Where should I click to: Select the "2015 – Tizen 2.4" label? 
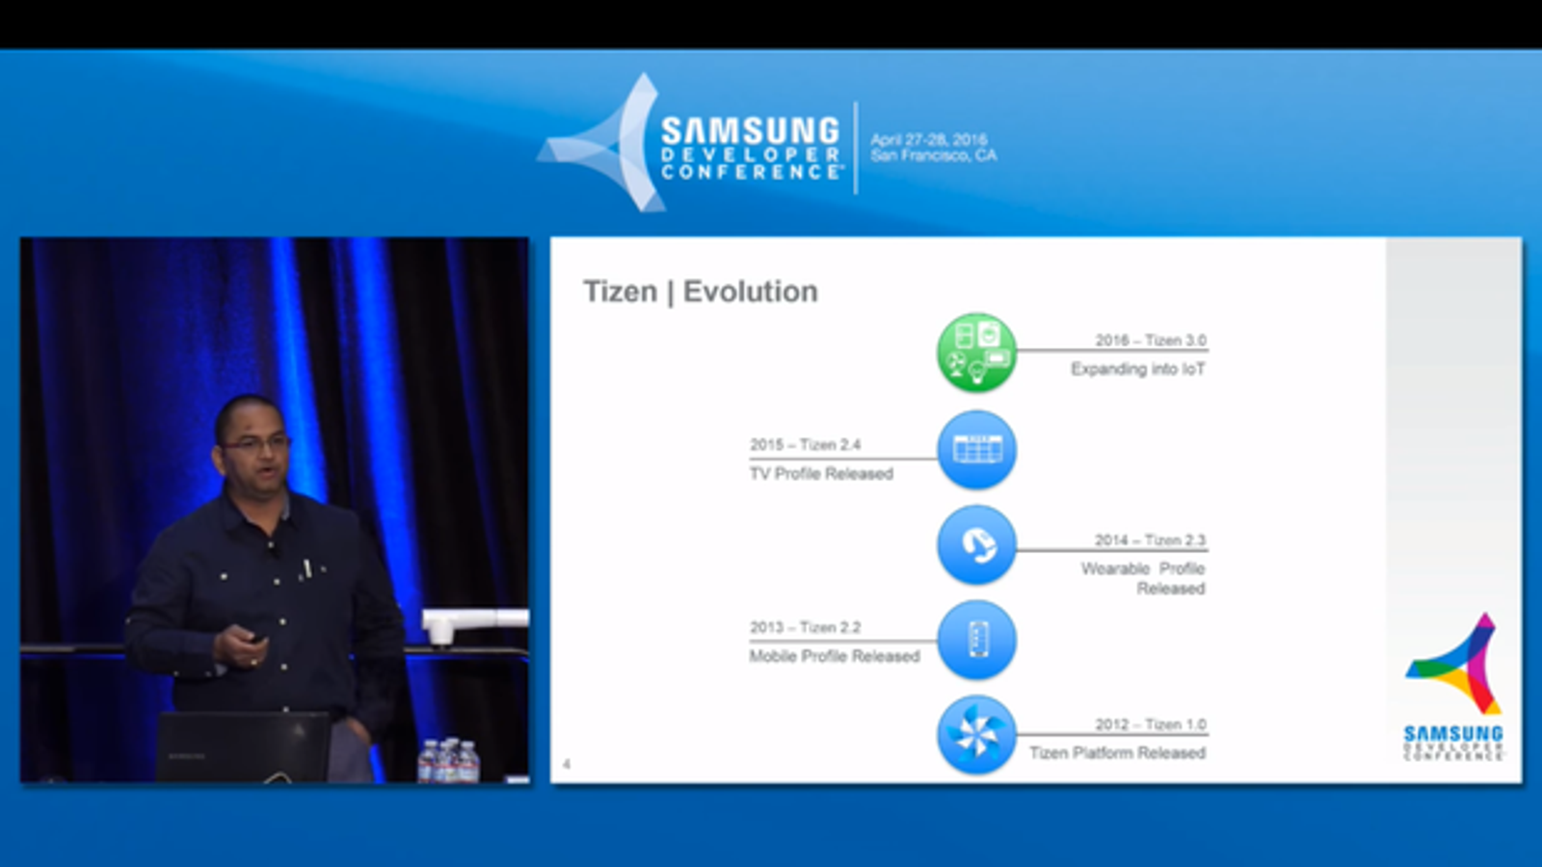806,444
